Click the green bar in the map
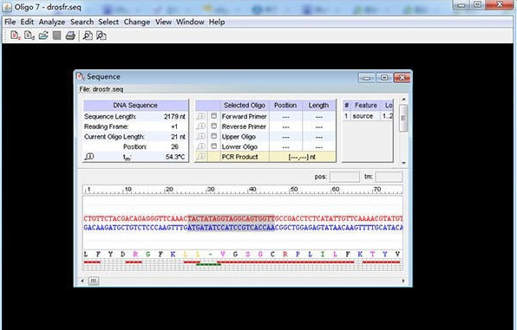 (209, 264)
